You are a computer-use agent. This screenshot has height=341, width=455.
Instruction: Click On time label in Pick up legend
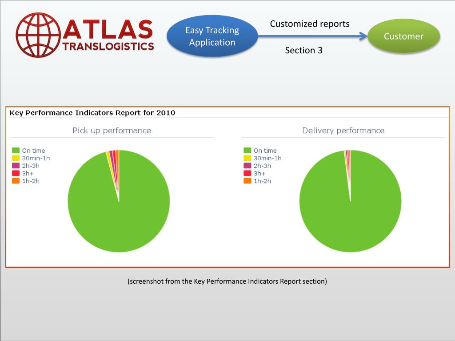(33, 151)
